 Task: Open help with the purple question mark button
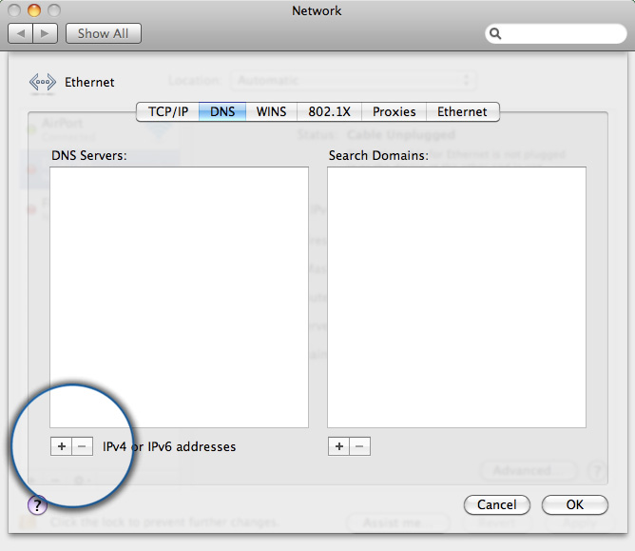(37, 504)
